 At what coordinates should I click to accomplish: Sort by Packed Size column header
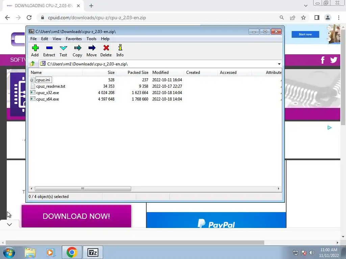pyautogui.click(x=133, y=73)
